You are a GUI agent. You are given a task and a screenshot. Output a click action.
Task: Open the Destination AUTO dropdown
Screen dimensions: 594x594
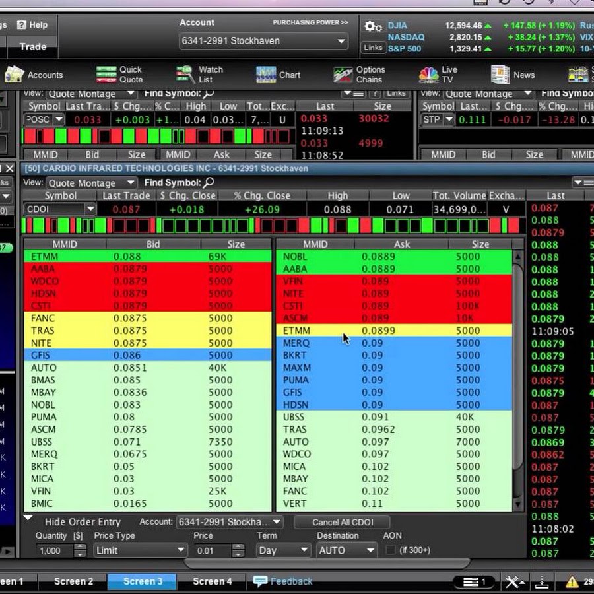(345, 550)
